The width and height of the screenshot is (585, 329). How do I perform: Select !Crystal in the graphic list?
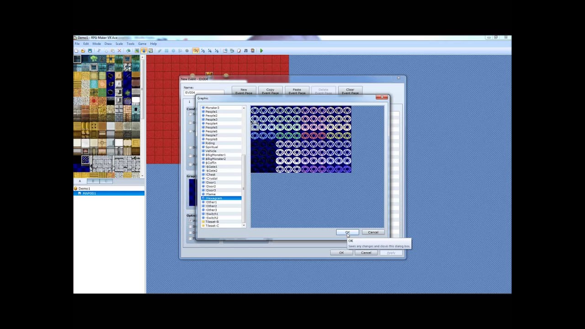(x=222, y=179)
